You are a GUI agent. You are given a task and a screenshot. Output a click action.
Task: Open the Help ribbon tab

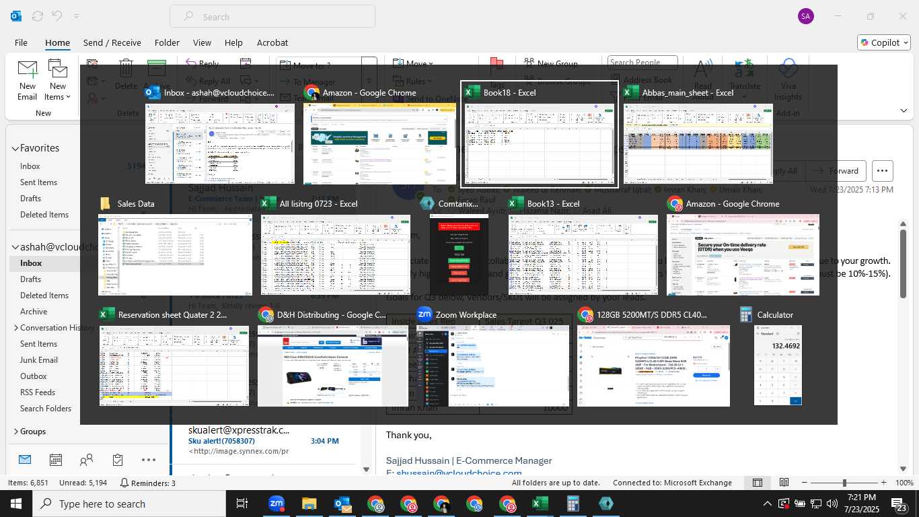pyautogui.click(x=233, y=42)
